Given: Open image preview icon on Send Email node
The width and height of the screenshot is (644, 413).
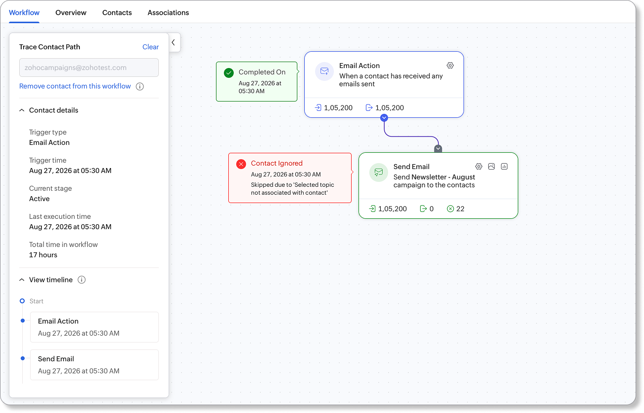Looking at the screenshot, I should point(491,167).
